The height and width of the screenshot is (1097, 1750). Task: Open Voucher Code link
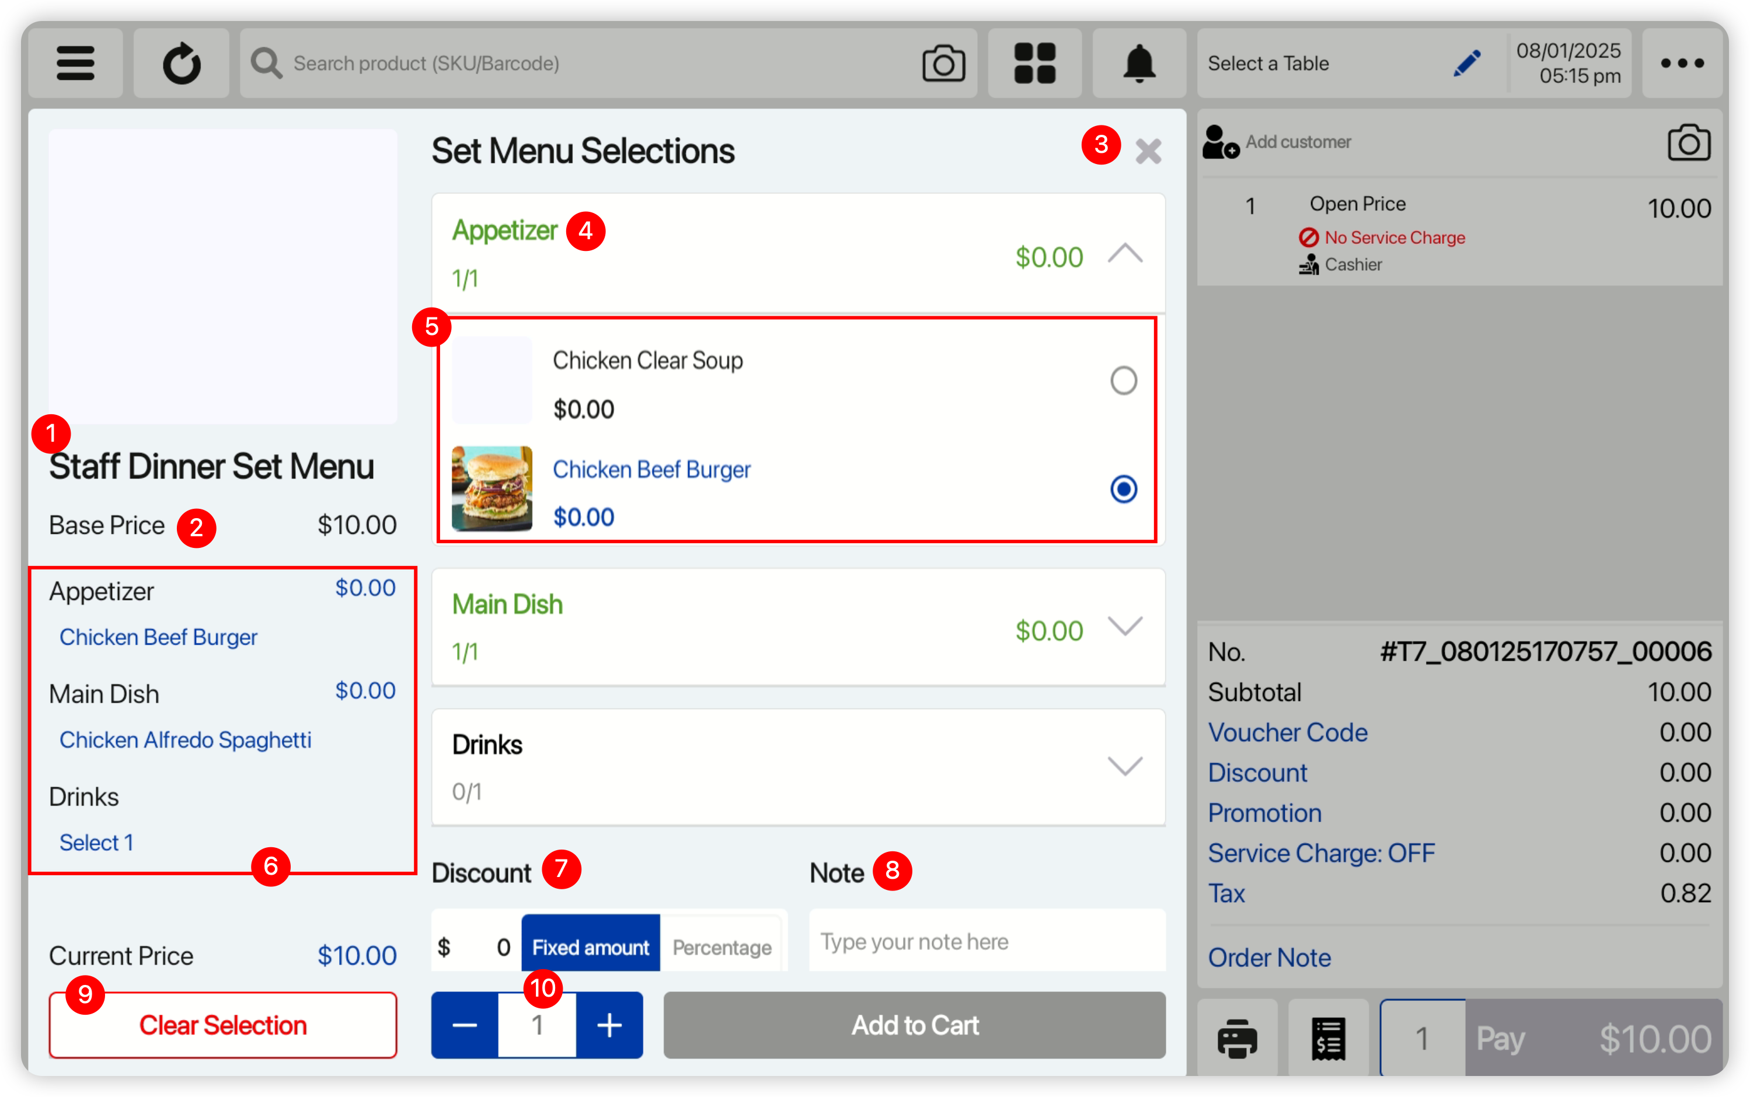pyautogui.click(x=1288, y=732)
